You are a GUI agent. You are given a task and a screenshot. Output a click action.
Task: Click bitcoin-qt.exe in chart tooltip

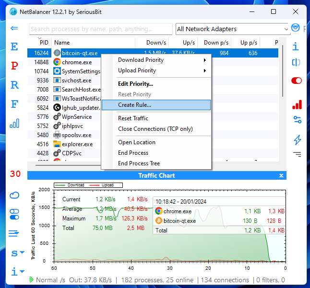(x=179, y=221)
